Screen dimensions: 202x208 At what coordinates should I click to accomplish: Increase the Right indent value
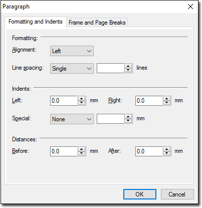click(x=166, y=99)
